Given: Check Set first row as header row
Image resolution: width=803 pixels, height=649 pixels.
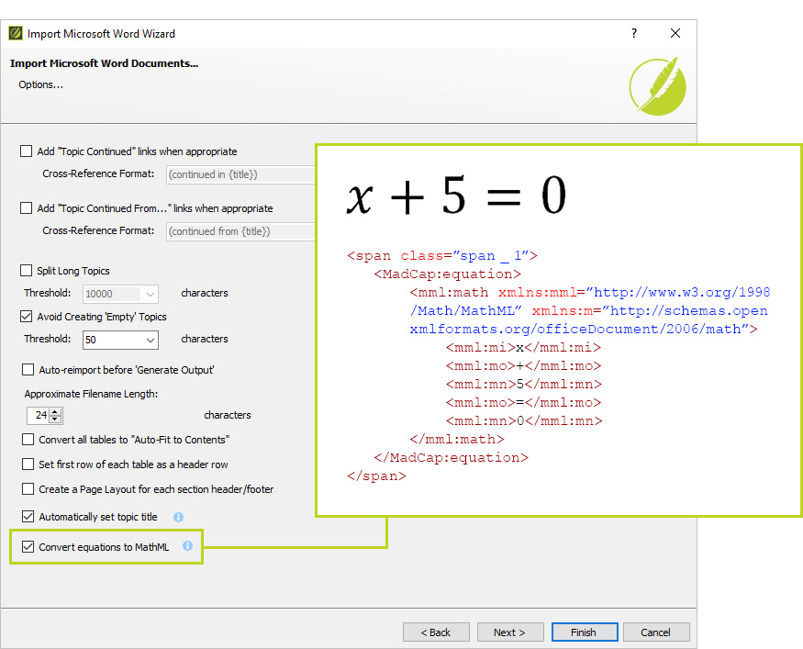Looking at the screenshot, I should pyautogui.click(x=28, y=464).
